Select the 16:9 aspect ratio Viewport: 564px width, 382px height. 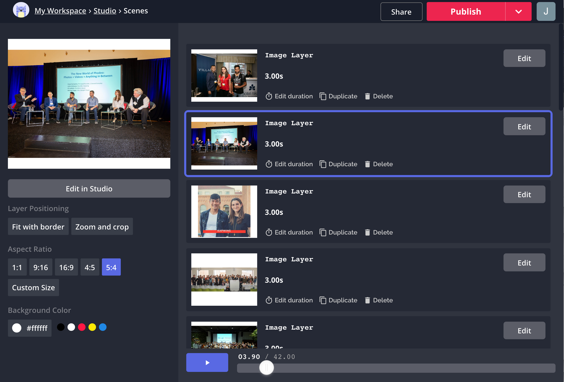click(66, 267)
